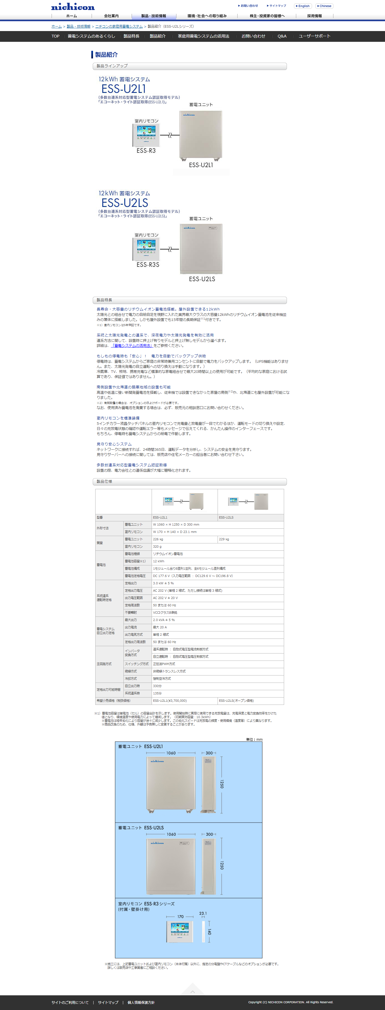385x1010 pixels.
Task: Click the 229 kg cell in the table
Action: coord(251,539)
